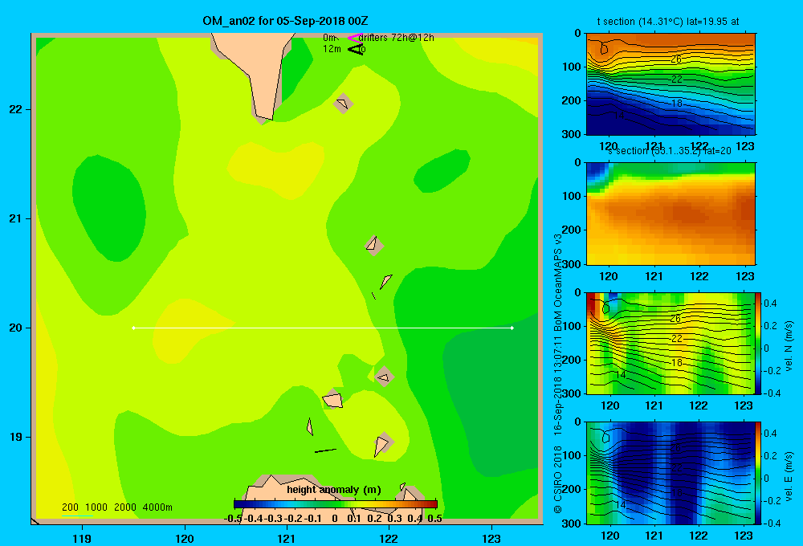Click the vel. N color scale bar

click(x=758, y=343)
